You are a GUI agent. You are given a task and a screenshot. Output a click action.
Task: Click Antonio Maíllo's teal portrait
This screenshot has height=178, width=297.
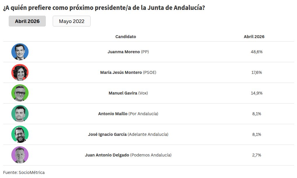coord(20,114)
